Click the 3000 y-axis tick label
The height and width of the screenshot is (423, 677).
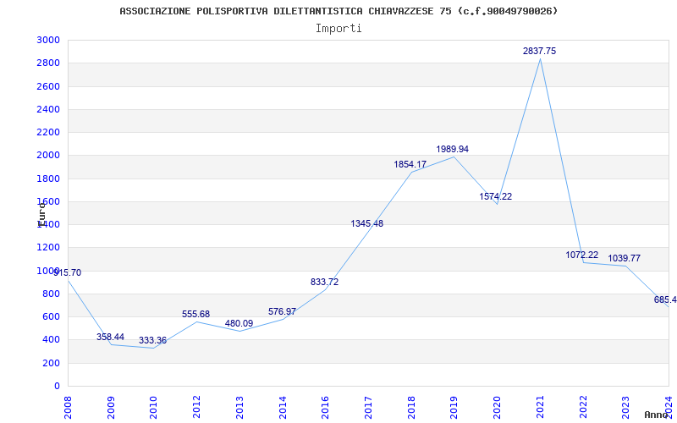click(x=48, y=40)
